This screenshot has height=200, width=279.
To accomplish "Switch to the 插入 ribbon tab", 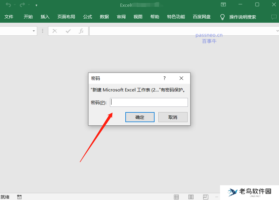I will (x=45, y=17).
